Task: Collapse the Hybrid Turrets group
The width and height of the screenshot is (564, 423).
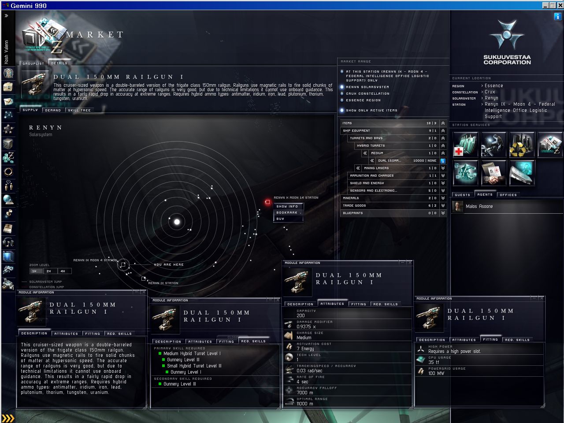Action: [x=443, y=146]
